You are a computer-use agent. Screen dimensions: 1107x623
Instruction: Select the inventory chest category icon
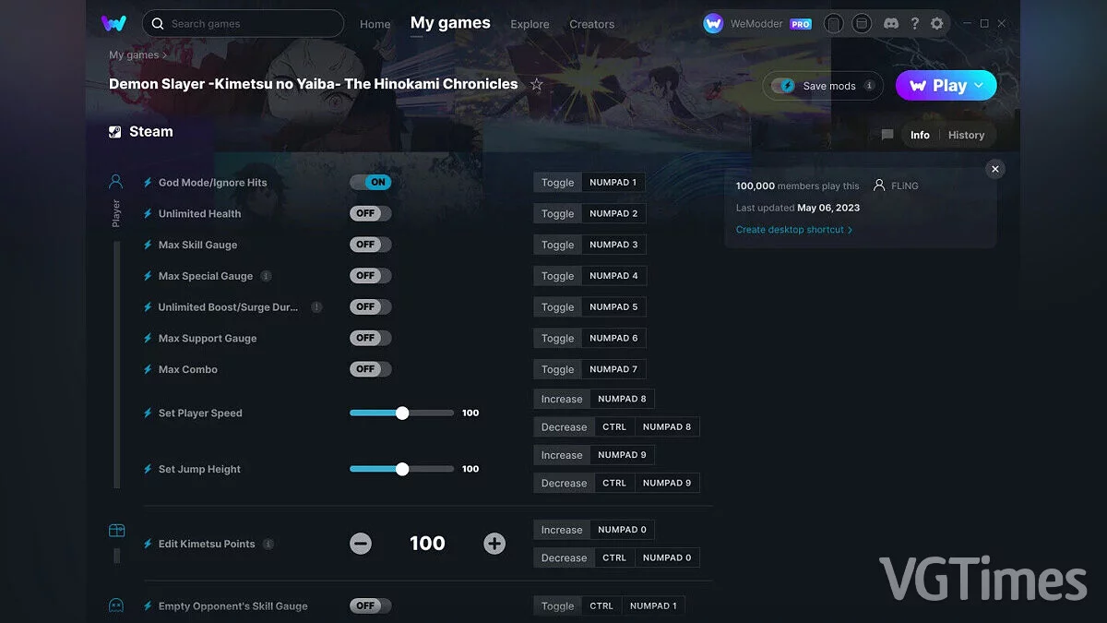coord(116,531)
